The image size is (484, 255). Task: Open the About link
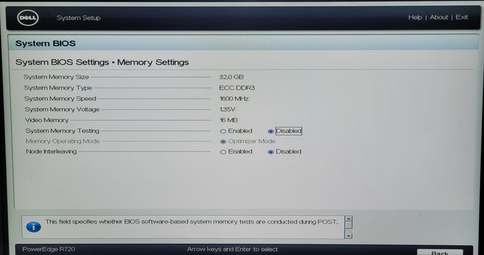439,17
